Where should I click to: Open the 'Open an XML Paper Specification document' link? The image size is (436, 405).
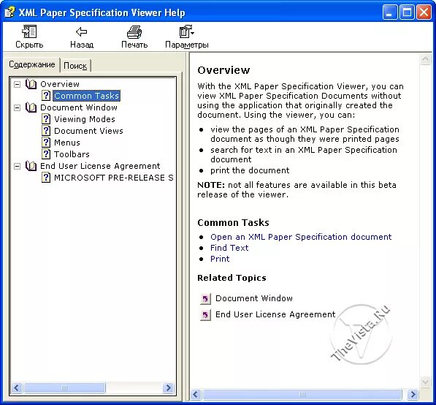click(301, 237)
